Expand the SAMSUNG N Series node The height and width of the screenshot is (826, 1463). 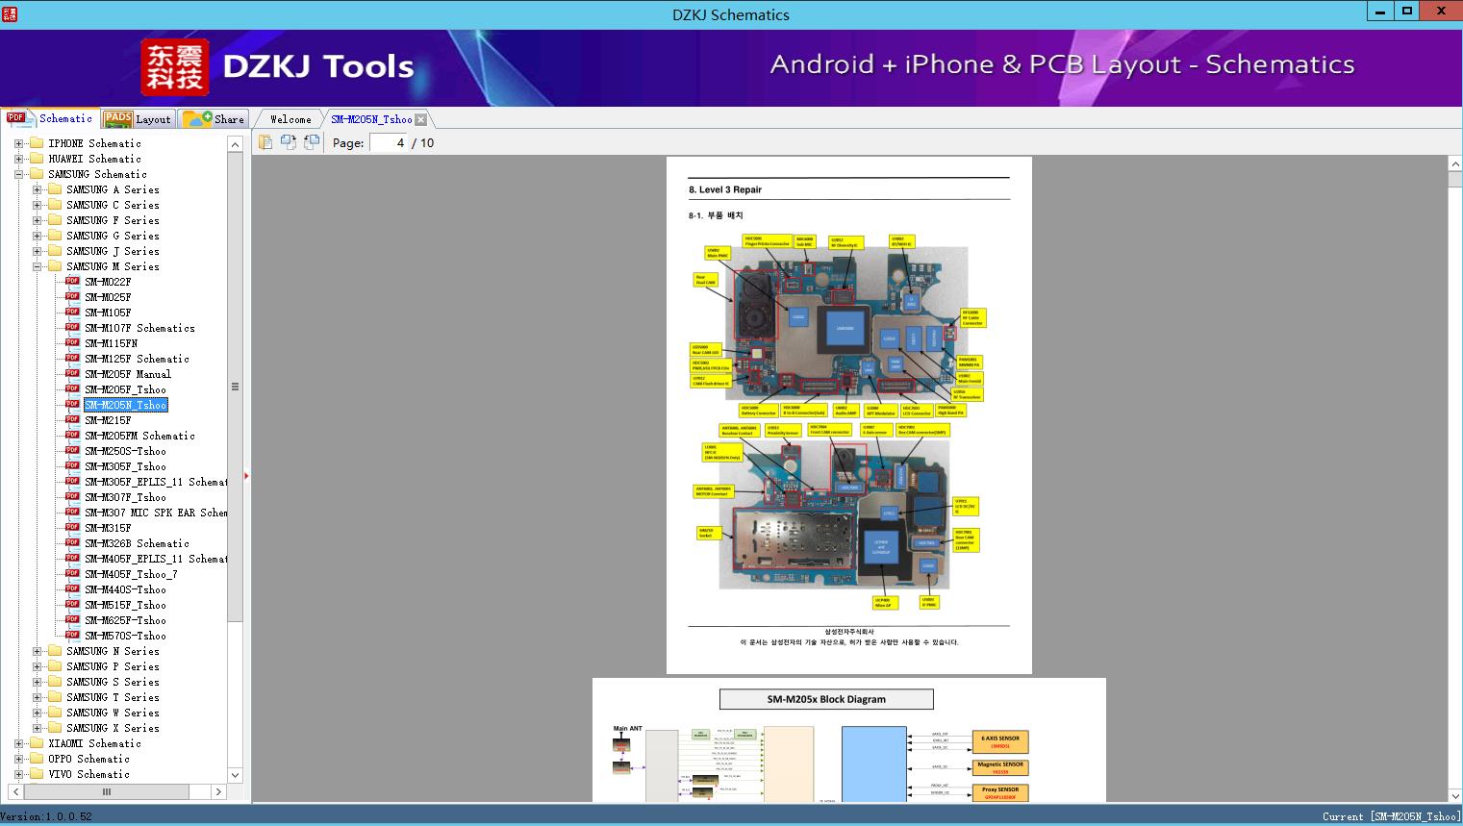point(37,651)
